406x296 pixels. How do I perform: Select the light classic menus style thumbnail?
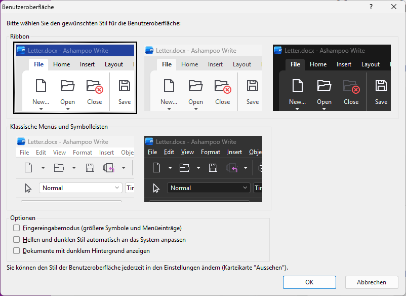pos(75,169)
